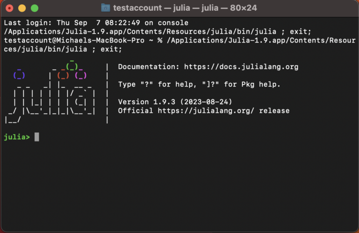Click the gray block cursor after prompt
This screenshot has height=233, width=359.
(36, 137)
